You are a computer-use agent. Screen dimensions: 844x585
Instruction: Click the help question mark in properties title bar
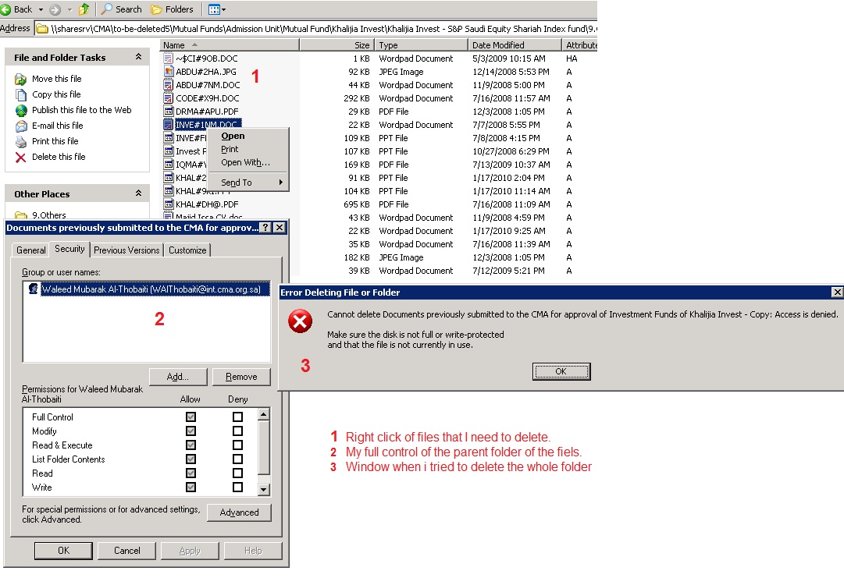click(265, 228)
